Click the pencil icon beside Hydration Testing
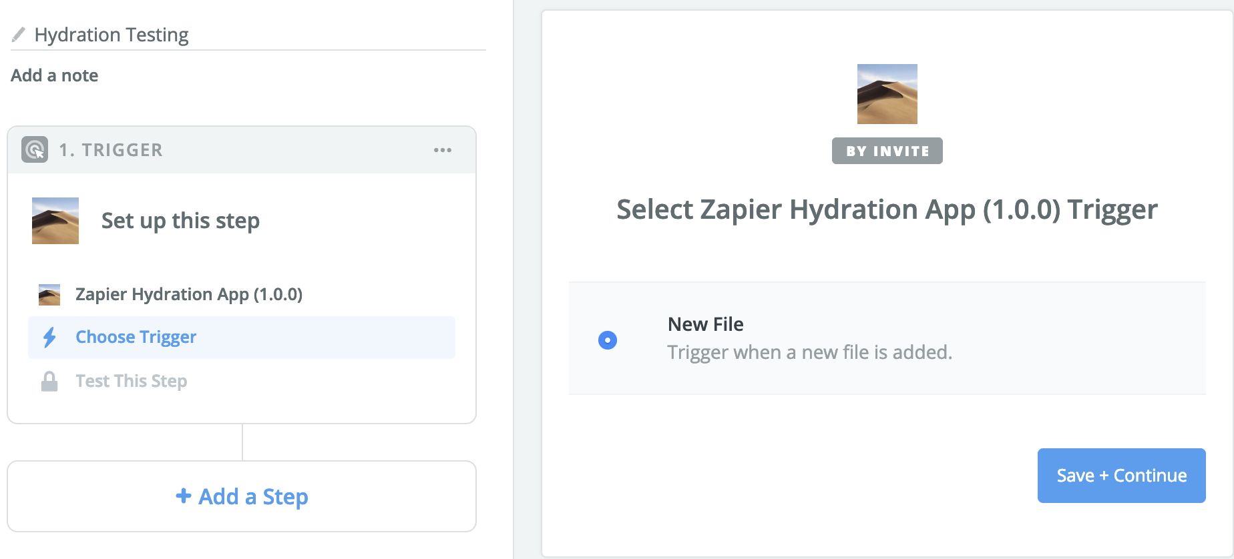 (x=19, y=34)
